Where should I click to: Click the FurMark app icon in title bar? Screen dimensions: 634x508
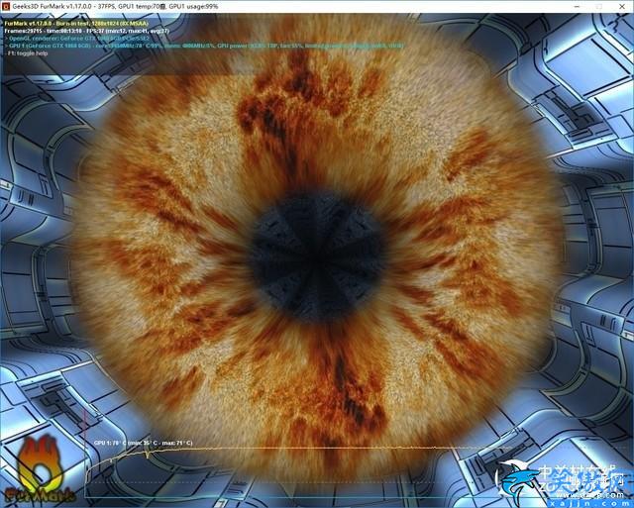[x=5, y=6]
